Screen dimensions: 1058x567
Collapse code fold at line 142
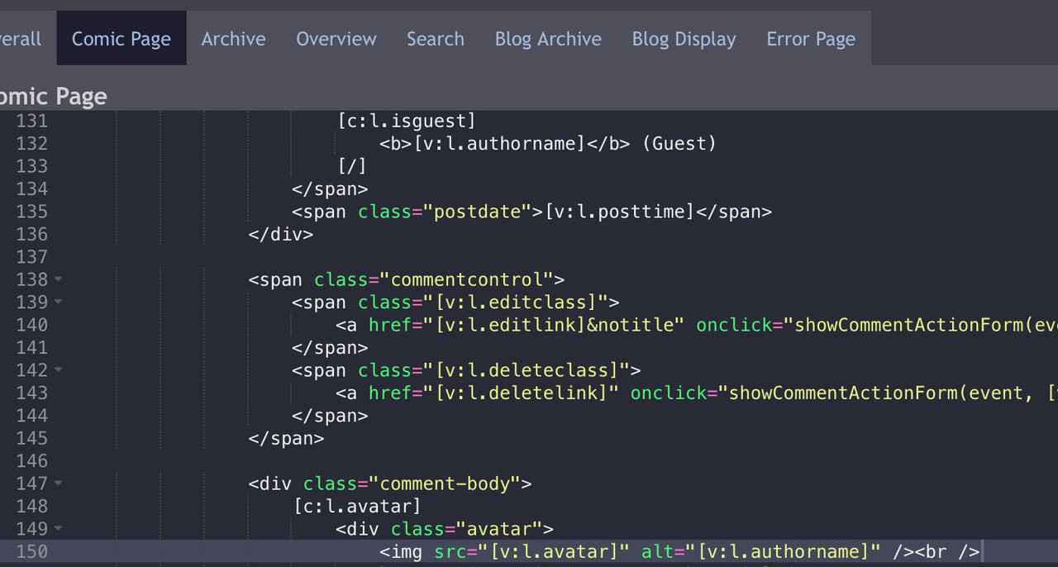[x=58, y=370]
